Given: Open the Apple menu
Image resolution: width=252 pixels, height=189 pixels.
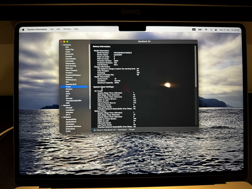Looking at the screenshot, I should click(x=23, y=30).
